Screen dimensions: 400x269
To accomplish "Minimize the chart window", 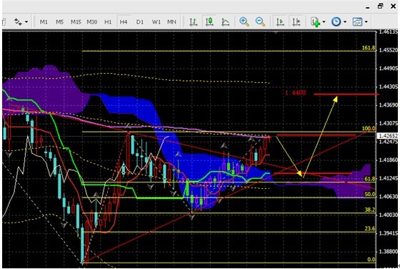I will click(368, 8).
